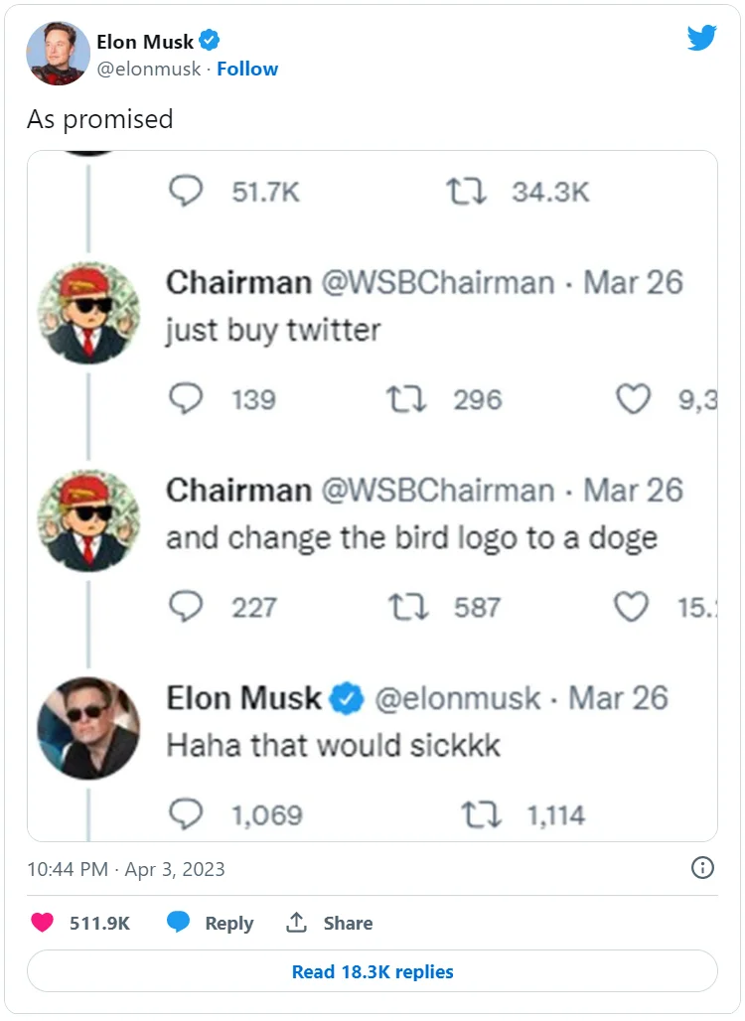Viewport: 745px width, 1021px height.
Task: Click the red heart like icon
Action: pyautogui.click(x=42, y=923)
